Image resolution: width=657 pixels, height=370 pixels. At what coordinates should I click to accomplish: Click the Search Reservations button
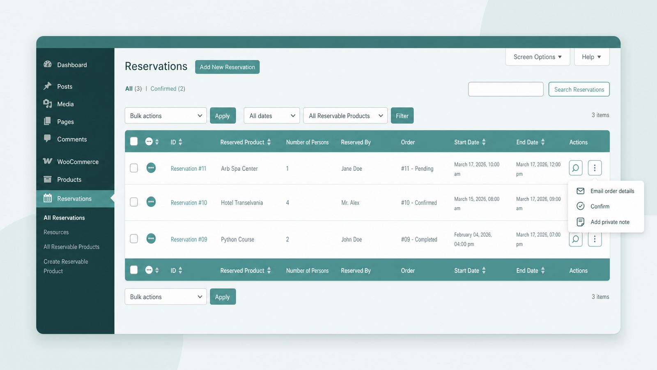coord(579,89)
